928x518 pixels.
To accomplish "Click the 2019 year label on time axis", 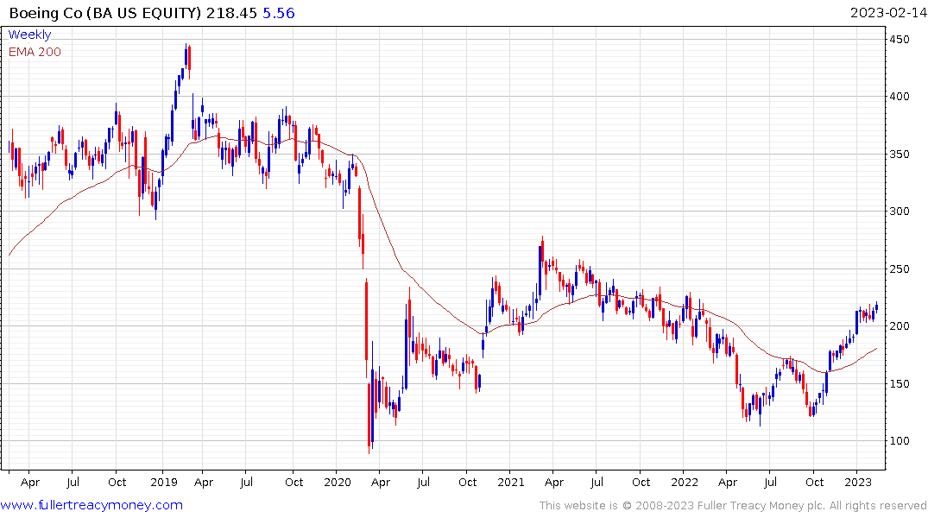I will pyautogui.click(x=164, y=482).
